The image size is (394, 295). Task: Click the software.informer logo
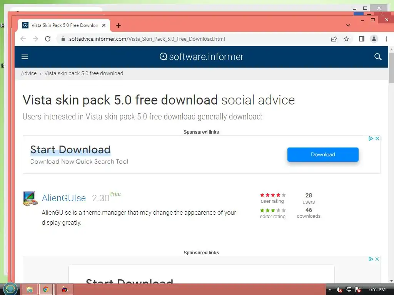[202, 57]
